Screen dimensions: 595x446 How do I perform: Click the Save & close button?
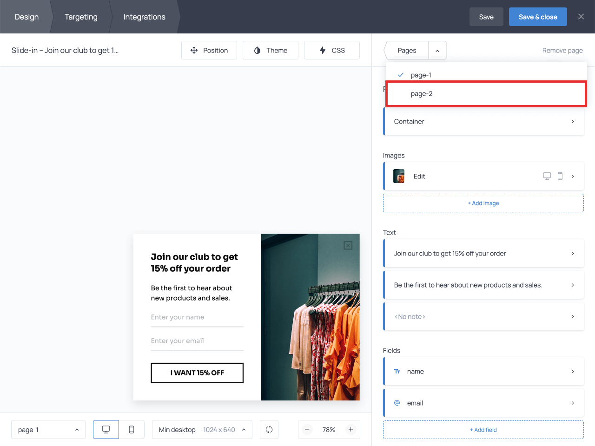point(538,17)
